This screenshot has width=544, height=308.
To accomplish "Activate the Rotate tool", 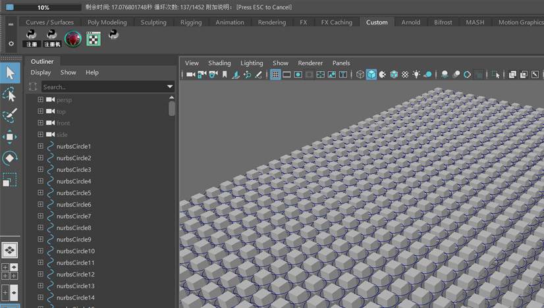I will click(x=10, y=158).
